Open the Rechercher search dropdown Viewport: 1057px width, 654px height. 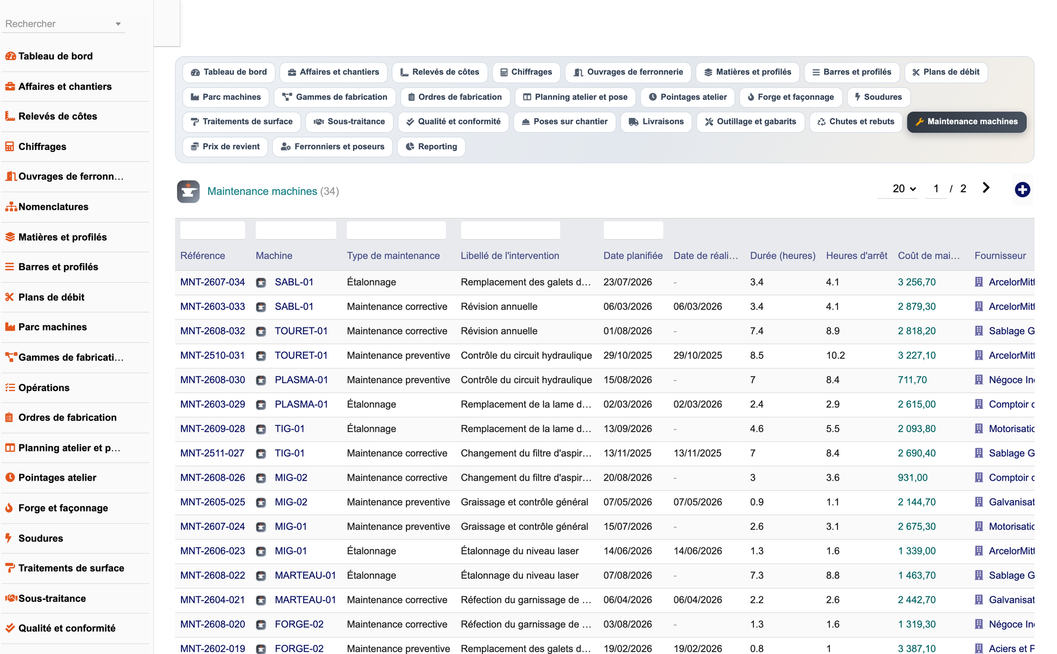(x=63, y=24)
